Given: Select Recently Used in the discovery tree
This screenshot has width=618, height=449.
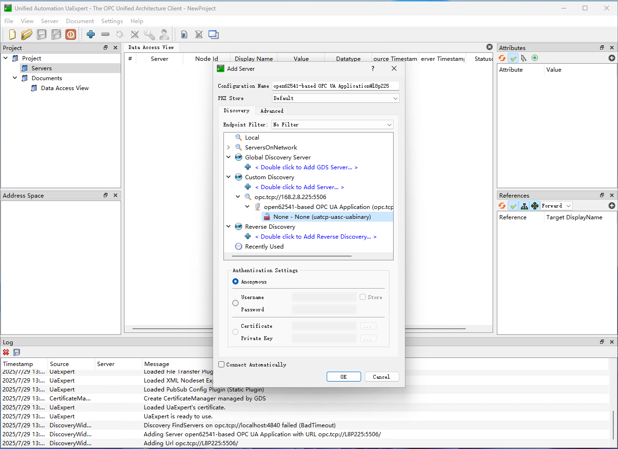Looking at the screenshot, I should coord(264,247).
